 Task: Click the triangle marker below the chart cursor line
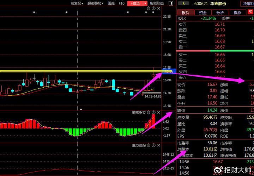coord(81,109)
